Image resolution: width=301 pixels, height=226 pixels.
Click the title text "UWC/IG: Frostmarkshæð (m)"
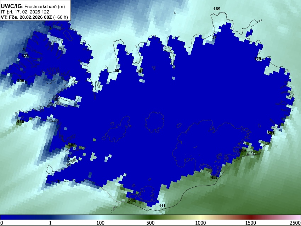pyautogui.click(x=33, y=6)
